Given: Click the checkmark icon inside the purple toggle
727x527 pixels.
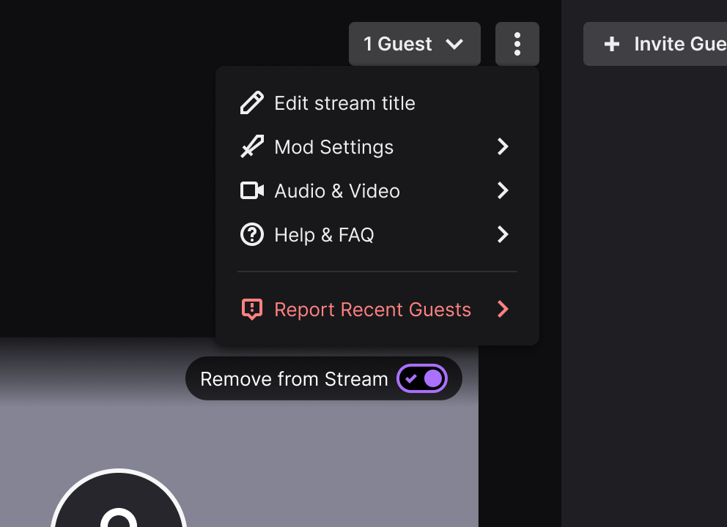Looking at the screenshot, I should click(x=413, y=378).
